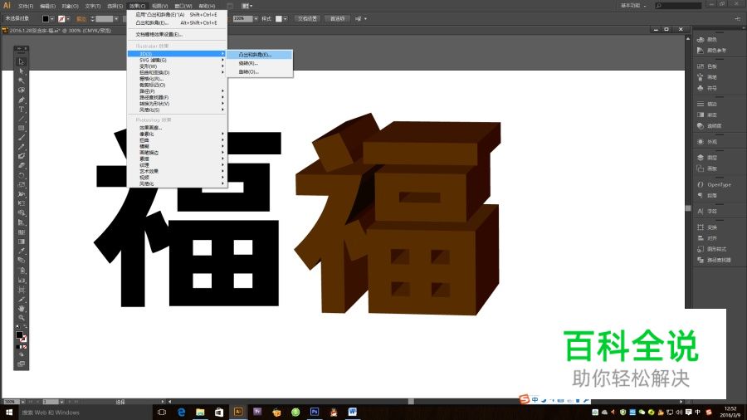Open the style (样式) swatch dropdown
Screen dimensions: 747x420
[286, 18]
